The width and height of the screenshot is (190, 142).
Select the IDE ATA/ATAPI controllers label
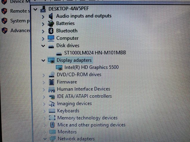[x=84, y=96]
